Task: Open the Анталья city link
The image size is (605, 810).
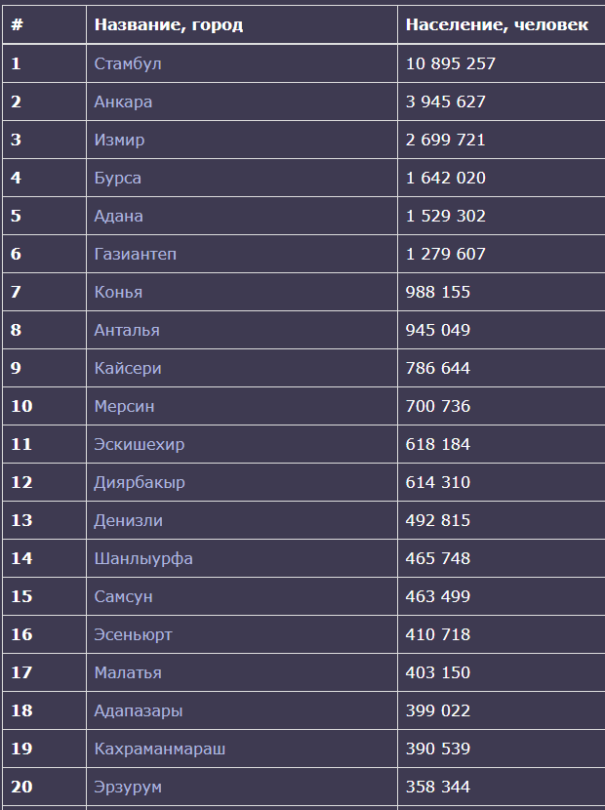Action: [127, 330]
